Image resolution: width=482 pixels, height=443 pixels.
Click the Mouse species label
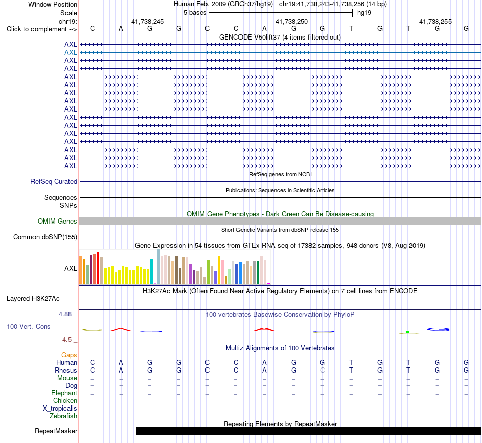67,378
